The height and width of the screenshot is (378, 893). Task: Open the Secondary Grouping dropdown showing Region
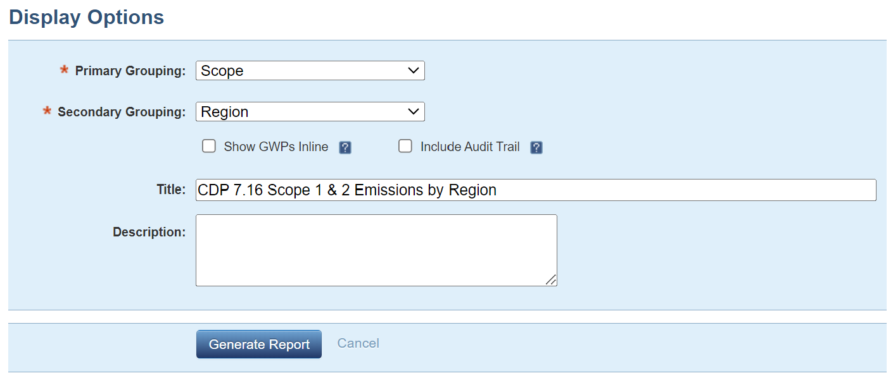(310, 112)
